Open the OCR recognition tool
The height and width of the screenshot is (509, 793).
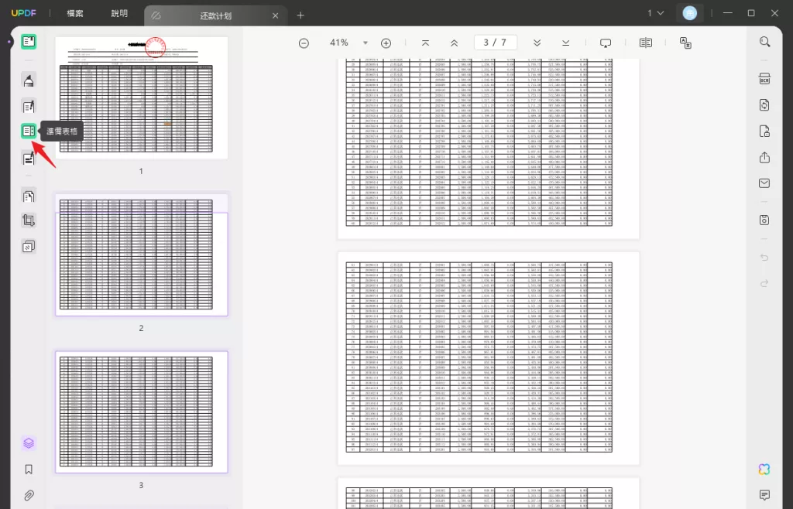764,79
